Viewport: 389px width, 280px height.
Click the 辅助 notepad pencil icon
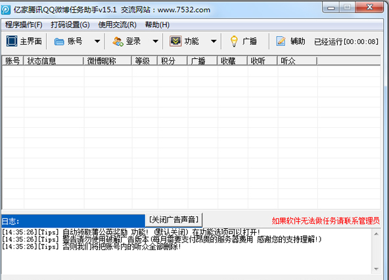(281, 41)
